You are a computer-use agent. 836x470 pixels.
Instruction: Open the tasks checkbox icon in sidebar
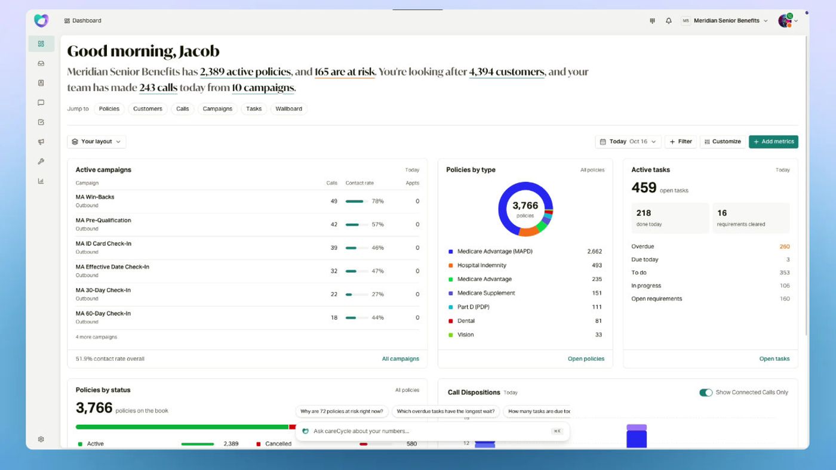[41, 122]
